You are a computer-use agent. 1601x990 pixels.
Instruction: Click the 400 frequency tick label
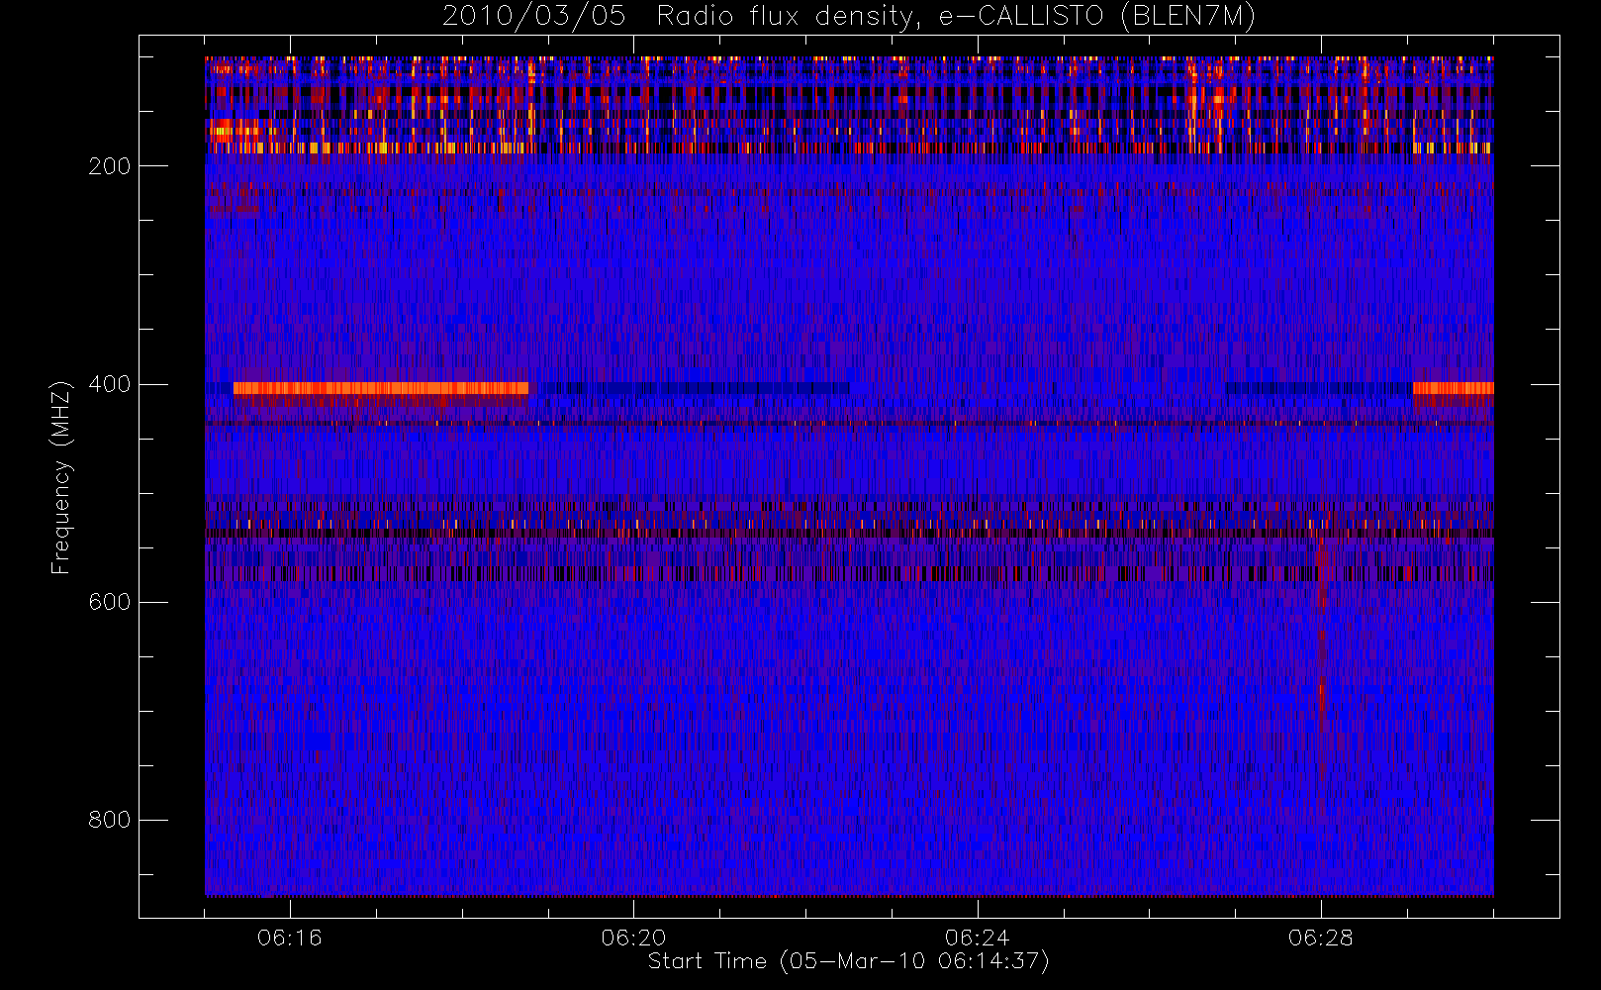[x=109, y=384]
